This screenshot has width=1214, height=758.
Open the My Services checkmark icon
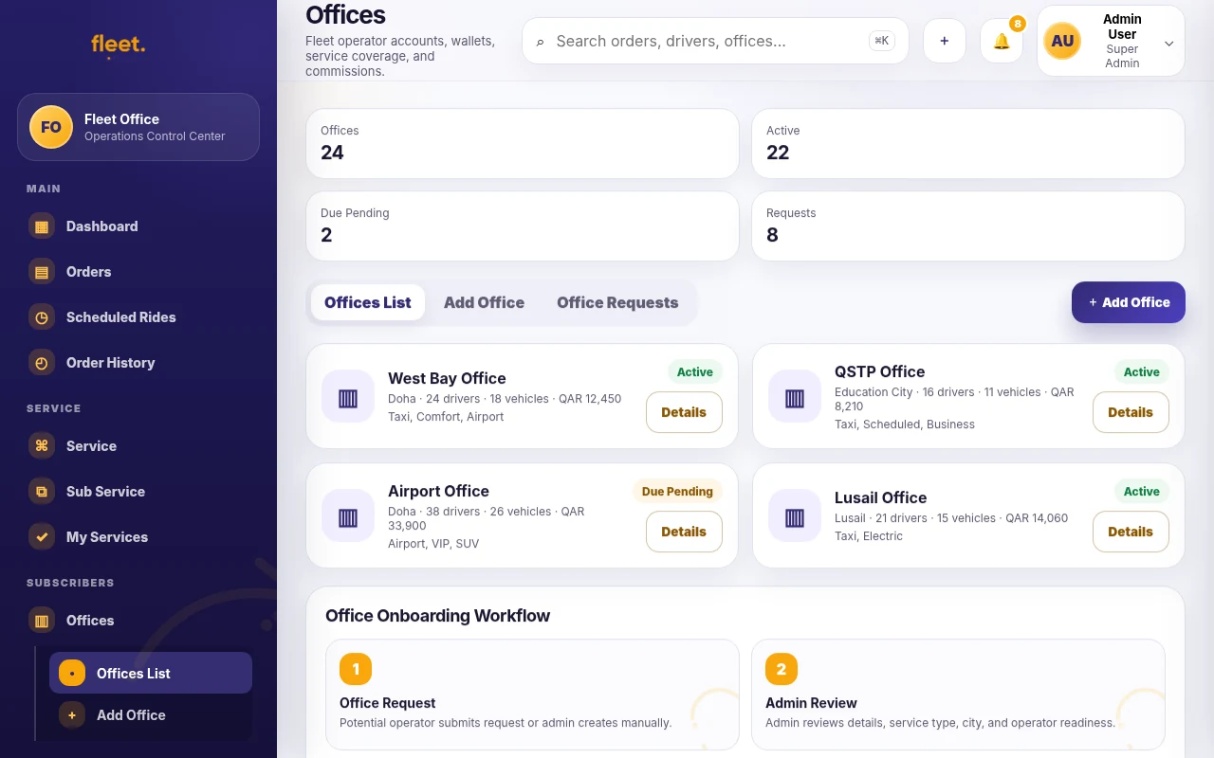point(42,537)
